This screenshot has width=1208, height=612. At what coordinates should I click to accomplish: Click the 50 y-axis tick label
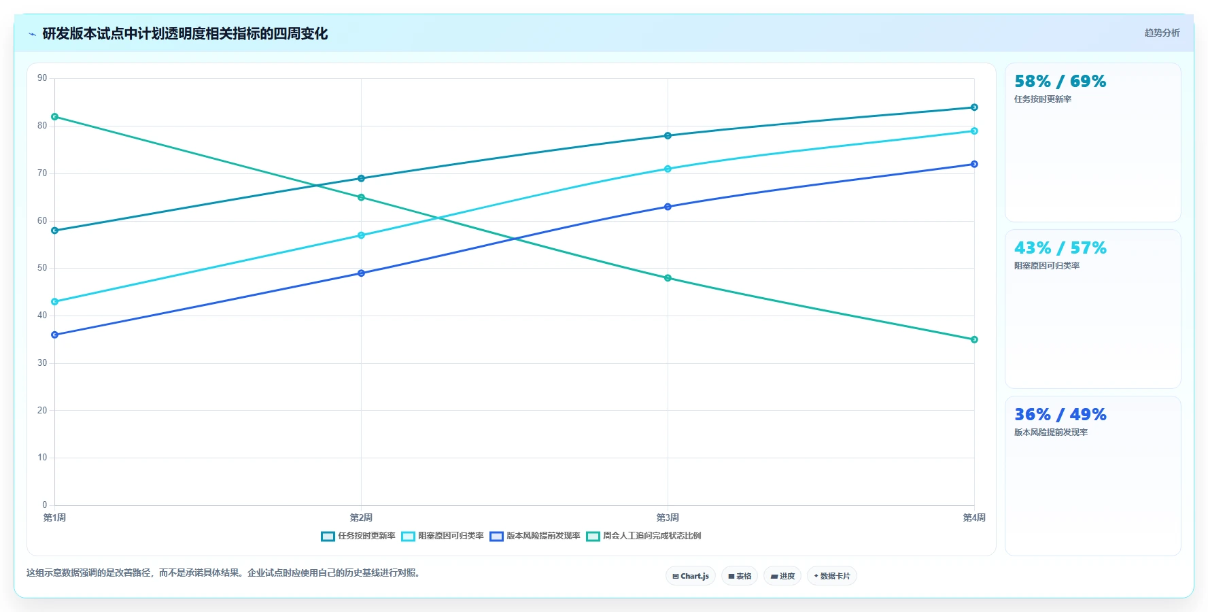(x=42, y=268)
